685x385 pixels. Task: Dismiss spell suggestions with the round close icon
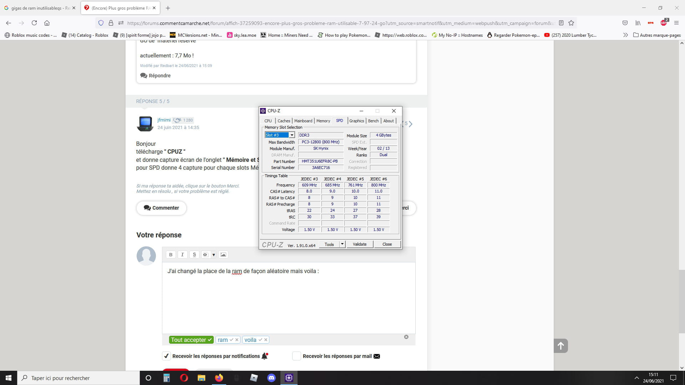pos(406,337)
